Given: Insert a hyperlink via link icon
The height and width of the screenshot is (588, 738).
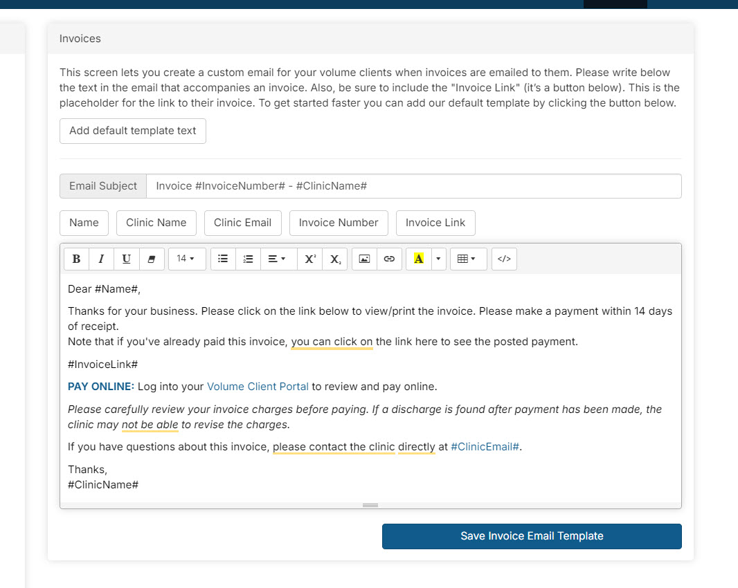Looking at the screenshot, I should tap(389, 259).
